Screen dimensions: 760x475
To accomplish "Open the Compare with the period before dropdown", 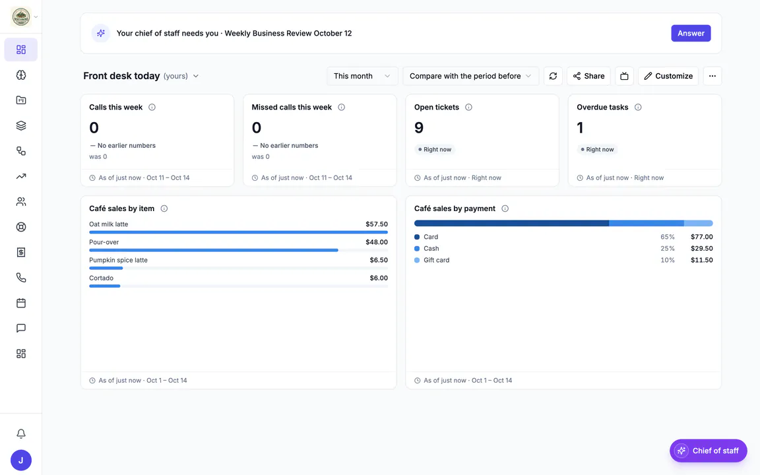I will 470,76.
